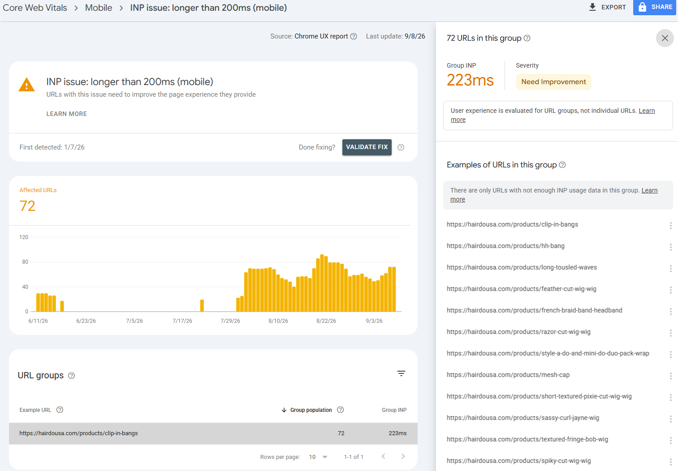This screenshot has width=678, height=471.
Task: Open Share with the lock icon
Action: tap(655, 7)
